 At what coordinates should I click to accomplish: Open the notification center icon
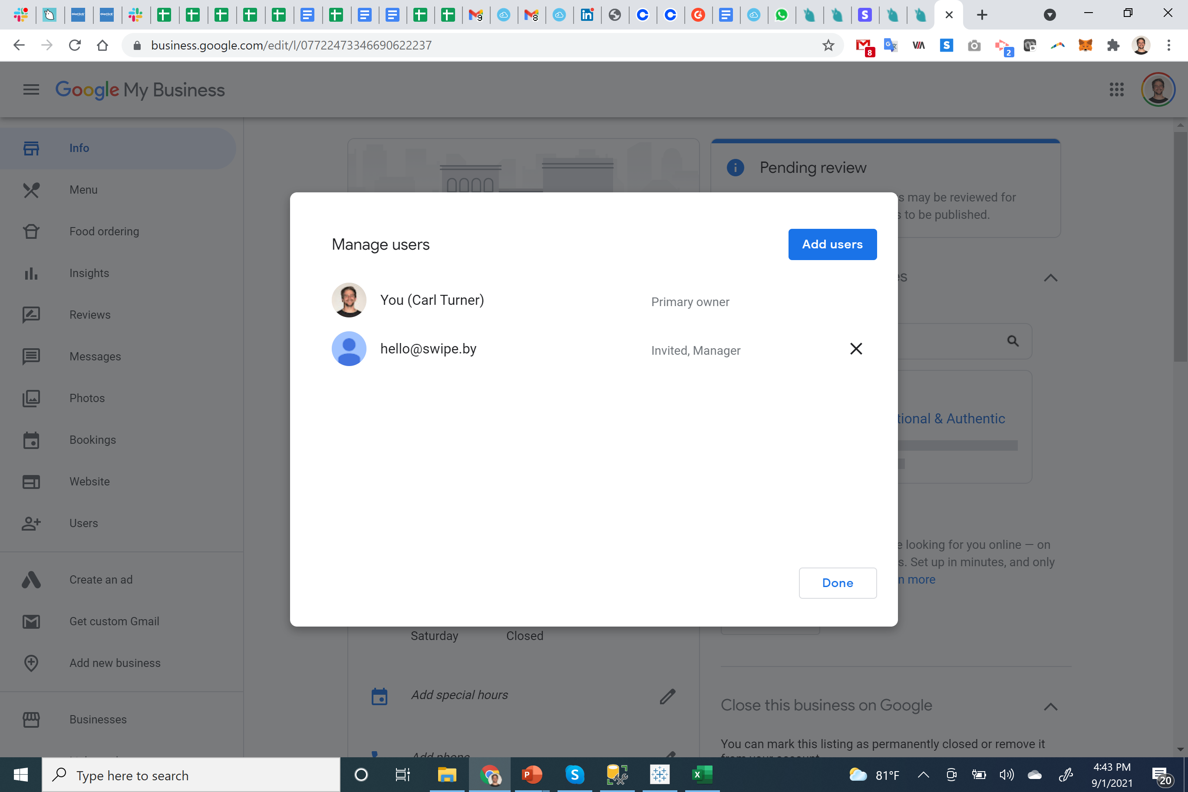point(1161,775)
